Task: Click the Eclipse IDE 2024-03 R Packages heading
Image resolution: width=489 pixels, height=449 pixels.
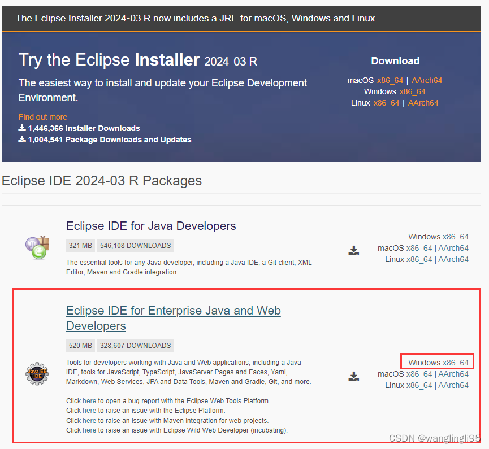Action: [x=102, y=181]
